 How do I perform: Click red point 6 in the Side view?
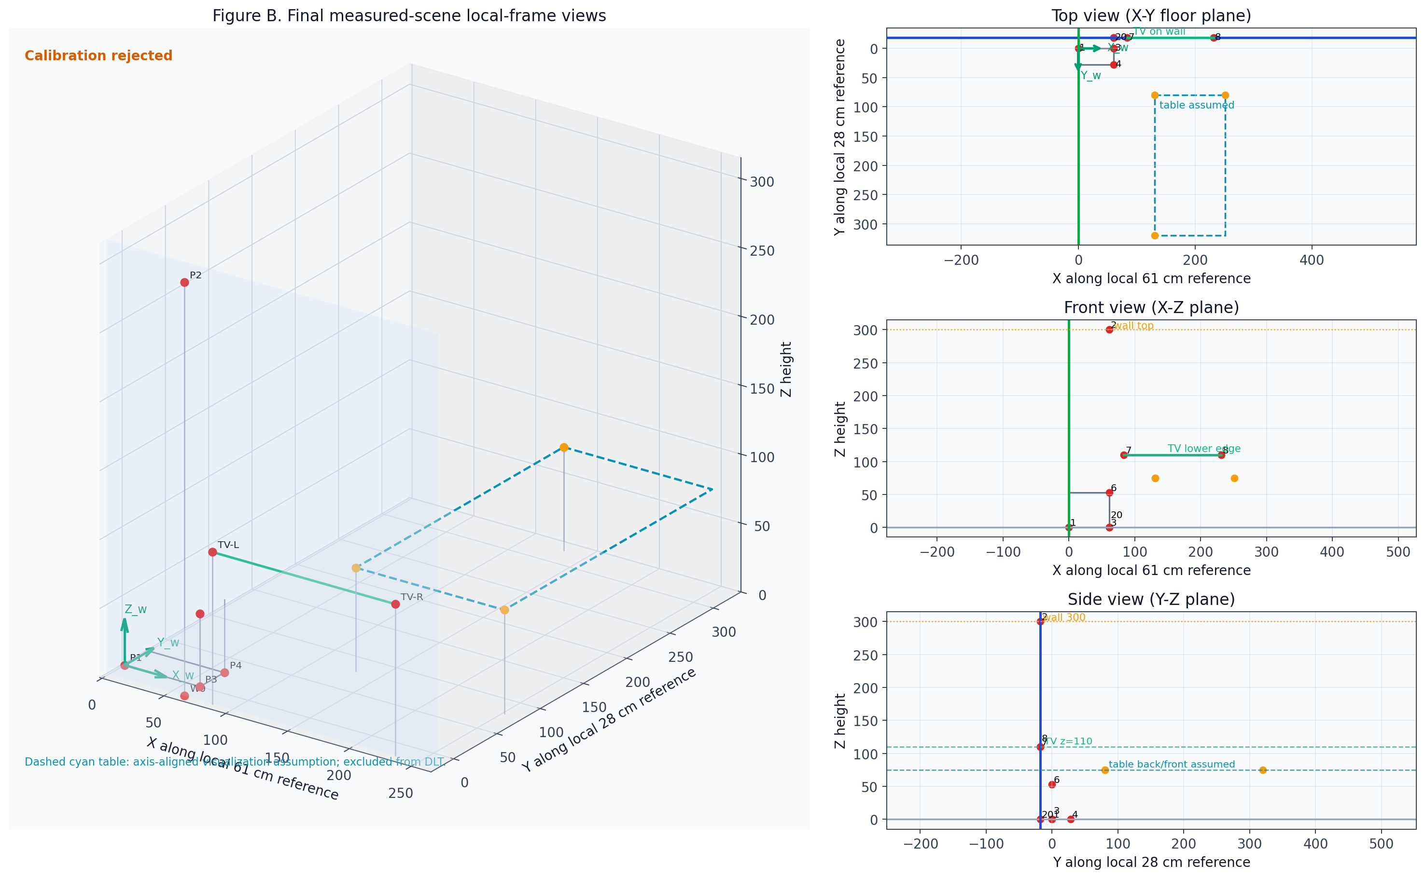click(x=1052, y=784)
